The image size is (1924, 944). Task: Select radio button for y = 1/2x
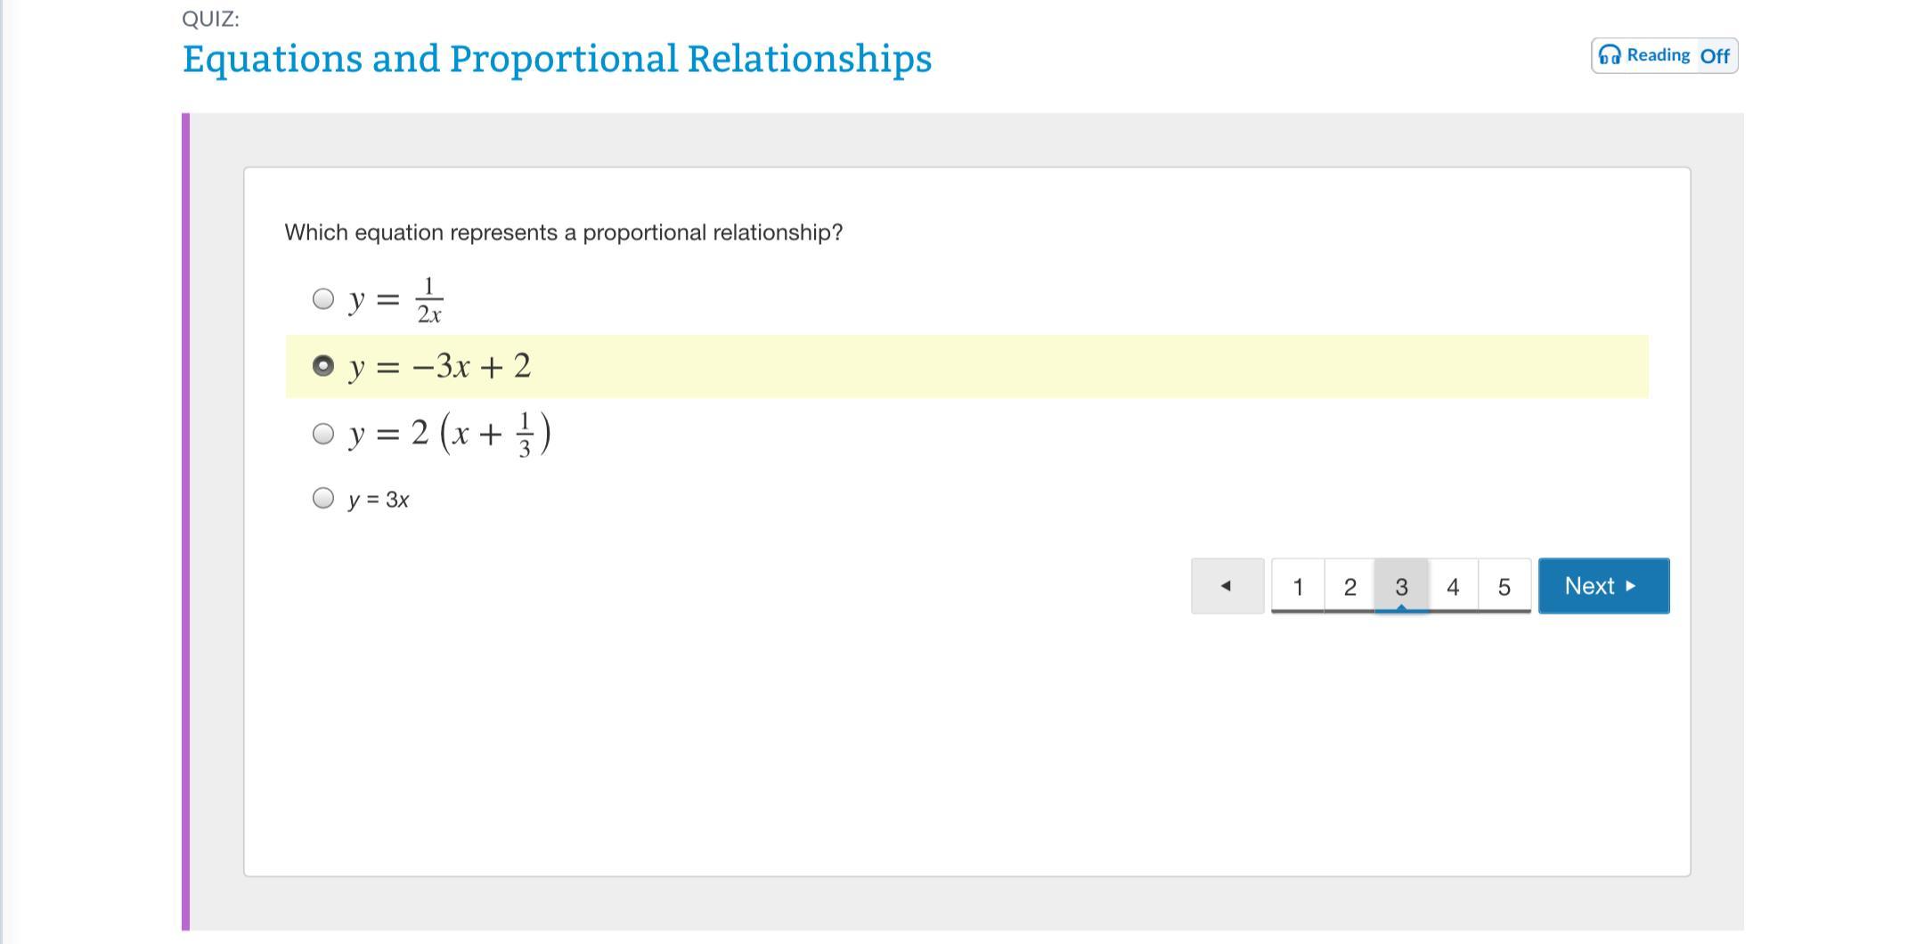coord(323,298)
